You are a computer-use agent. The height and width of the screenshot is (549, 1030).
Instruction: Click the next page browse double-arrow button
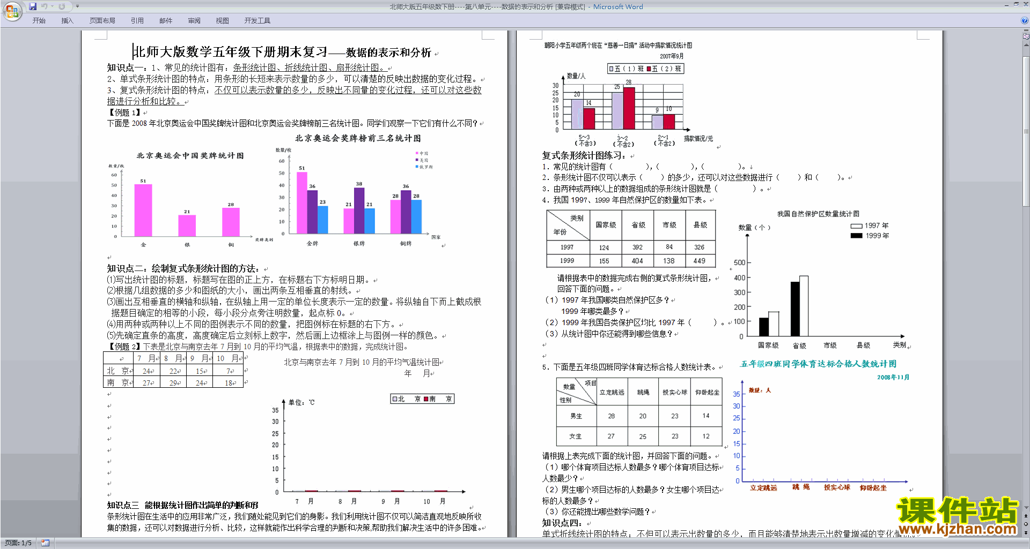pyautogui.click(x=1026, y=532)
